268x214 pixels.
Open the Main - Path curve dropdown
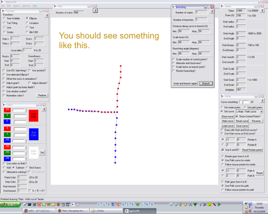pos(261,112)
